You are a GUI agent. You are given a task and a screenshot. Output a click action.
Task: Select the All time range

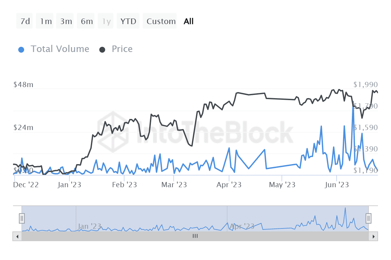click(189, 21)
